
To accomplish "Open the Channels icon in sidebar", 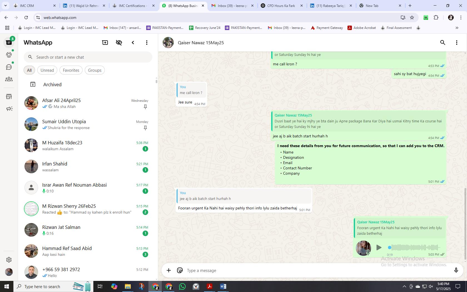I will point(9,67).
